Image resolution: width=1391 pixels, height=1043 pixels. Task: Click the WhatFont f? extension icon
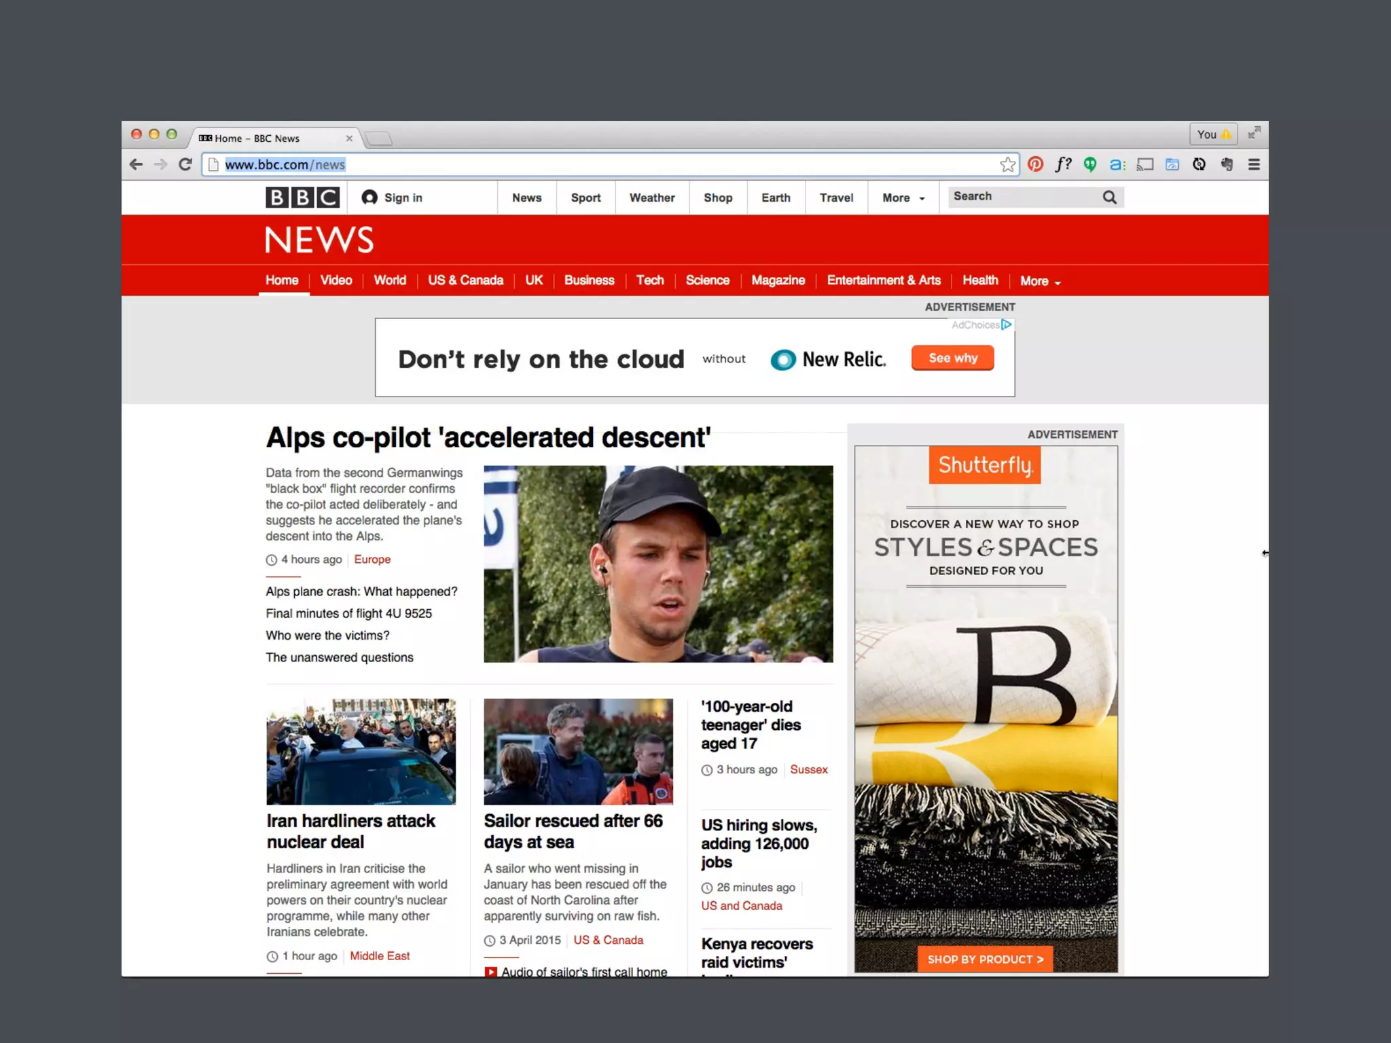[1063, 164]
